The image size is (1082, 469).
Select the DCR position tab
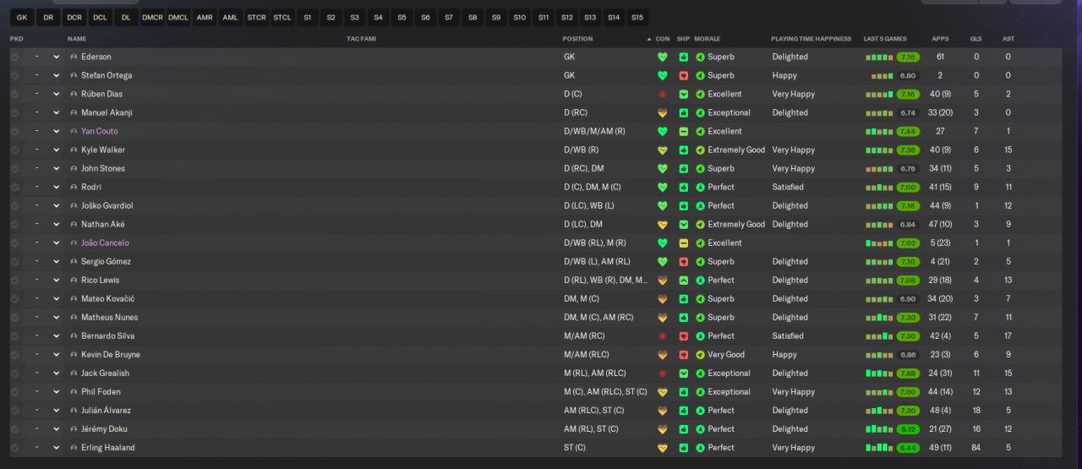(74, 17)
